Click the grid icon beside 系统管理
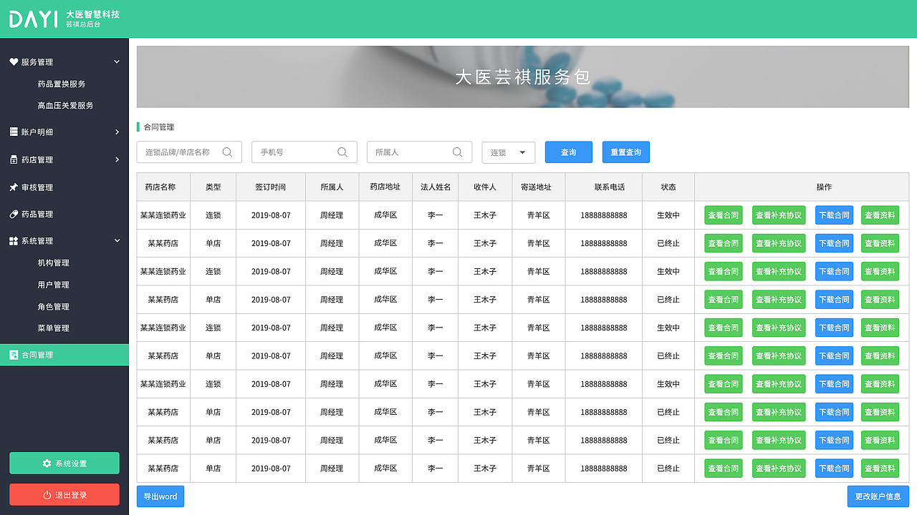 click(x=14, y=241)
